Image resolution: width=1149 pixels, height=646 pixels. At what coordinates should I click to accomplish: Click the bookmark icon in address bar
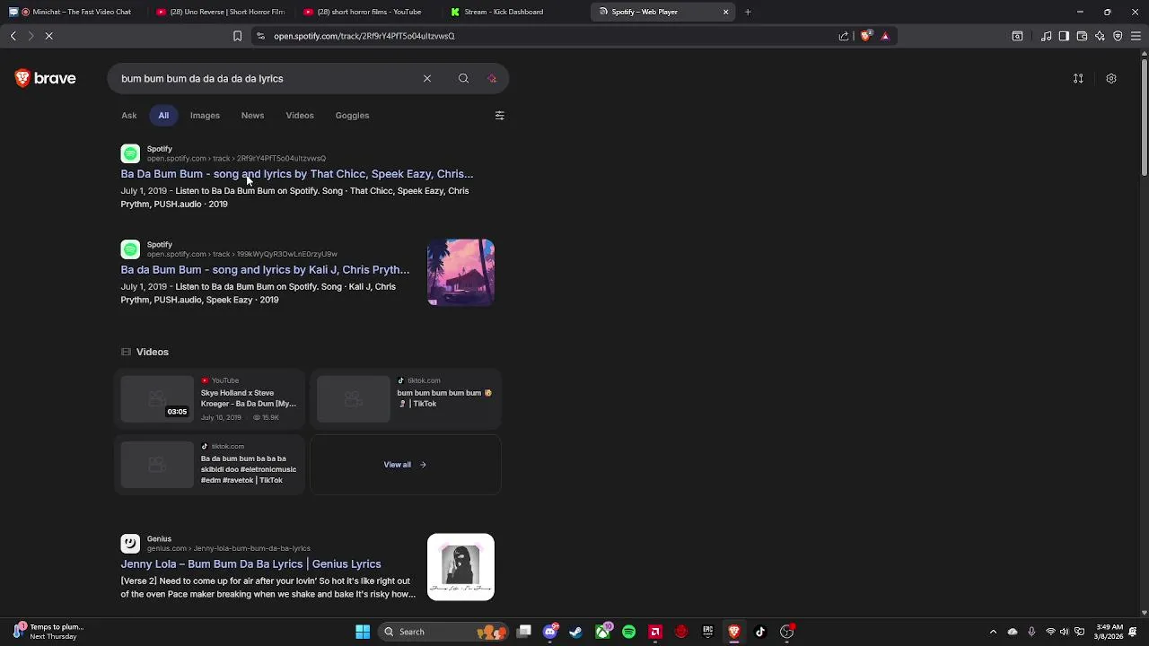pyautogui.click(x=237, y=36)
